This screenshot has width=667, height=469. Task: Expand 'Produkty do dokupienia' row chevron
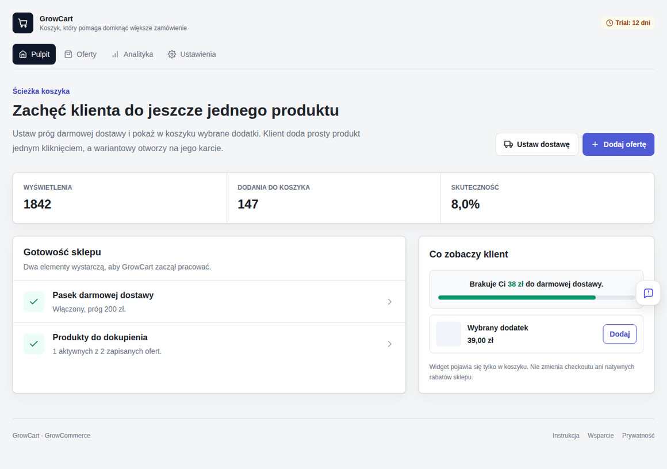point(390,344)
